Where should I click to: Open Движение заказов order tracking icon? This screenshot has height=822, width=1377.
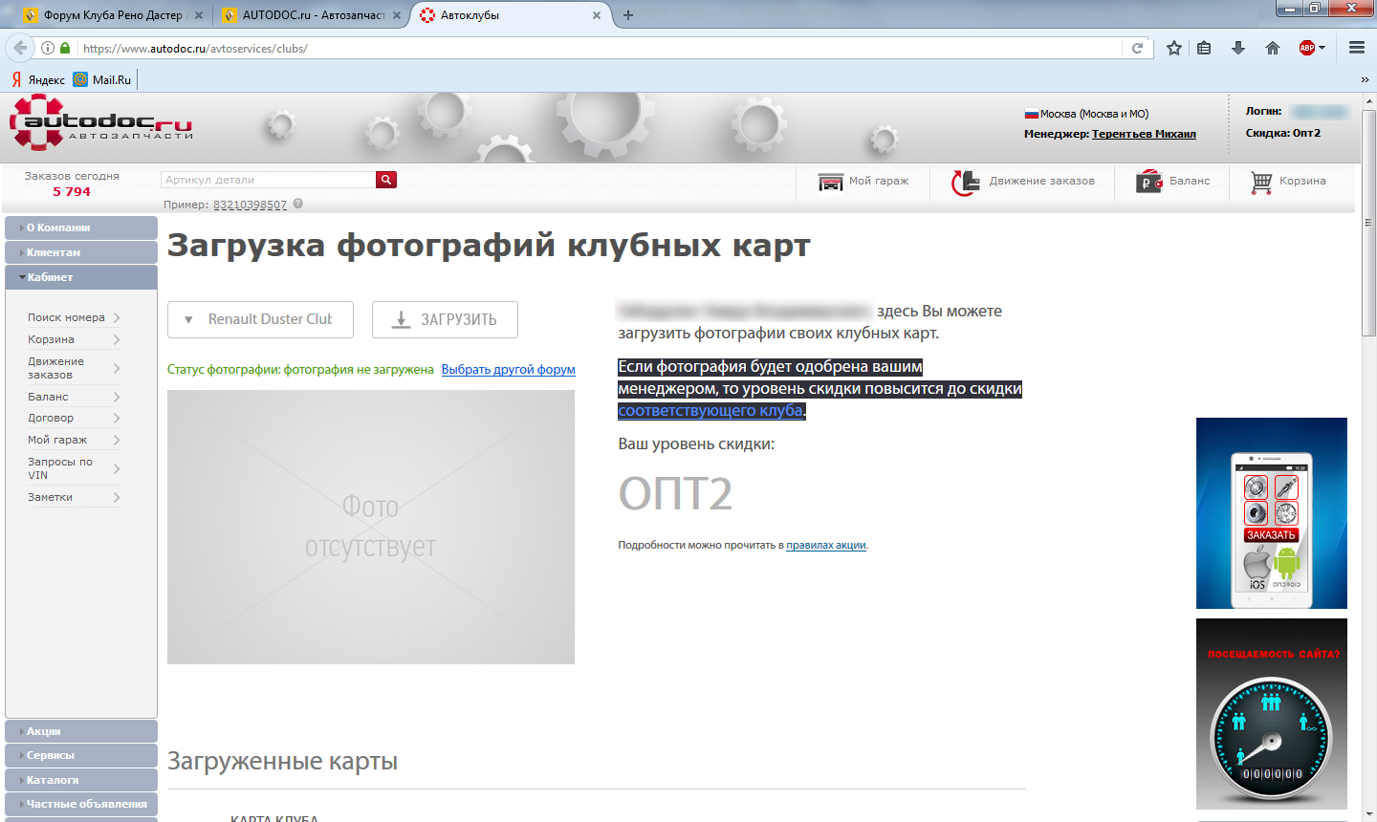[x=965, y=182]
